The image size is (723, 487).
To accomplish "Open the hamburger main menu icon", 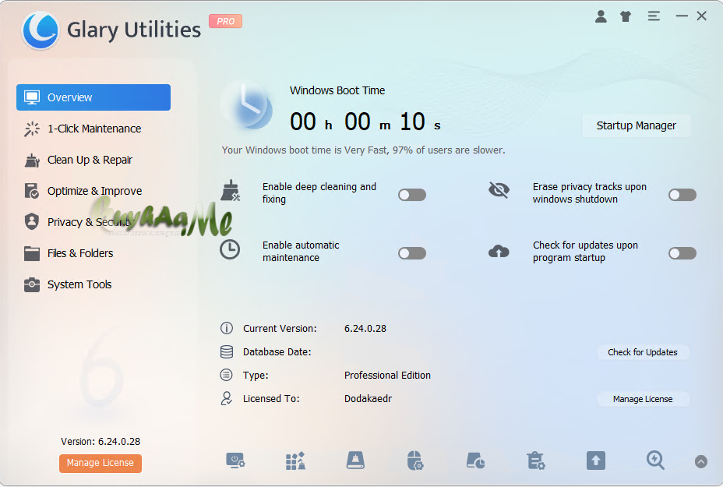I will (654, 16).
